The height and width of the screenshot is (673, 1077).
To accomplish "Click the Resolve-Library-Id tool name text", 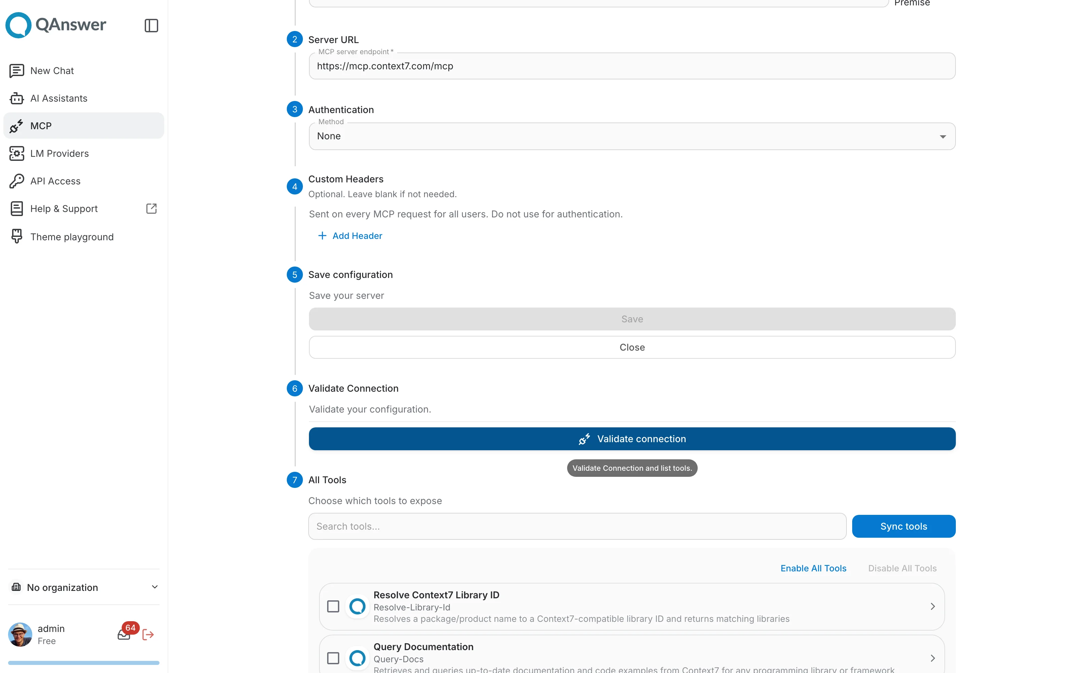I will click(x=412, y=607).
